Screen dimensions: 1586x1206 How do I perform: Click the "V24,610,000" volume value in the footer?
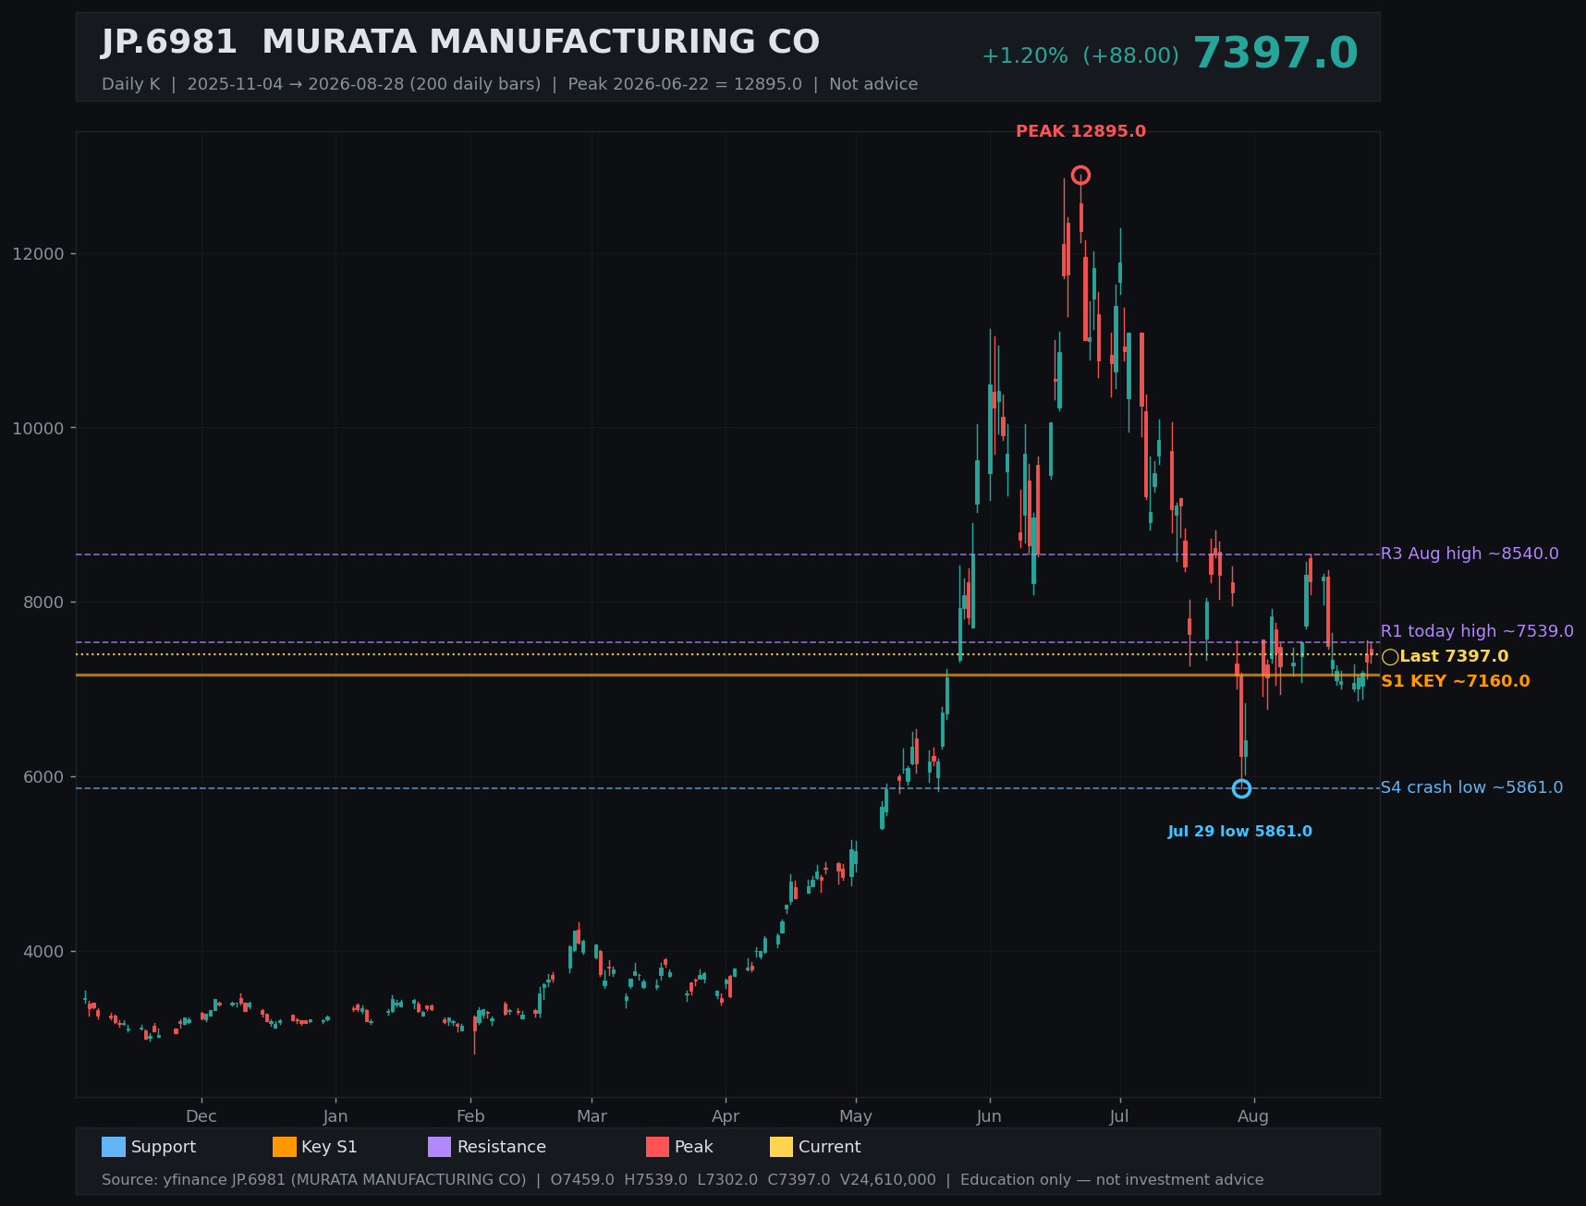click(x=888, y=1180)
